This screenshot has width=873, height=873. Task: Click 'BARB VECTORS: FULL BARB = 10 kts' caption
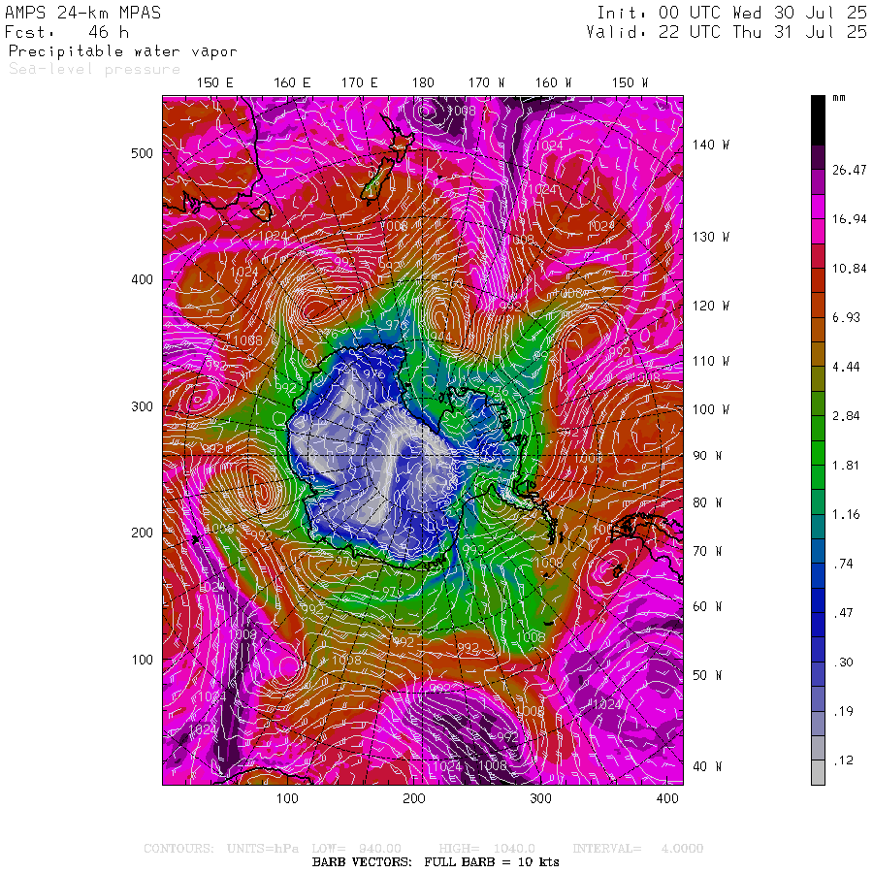[436, 862]
